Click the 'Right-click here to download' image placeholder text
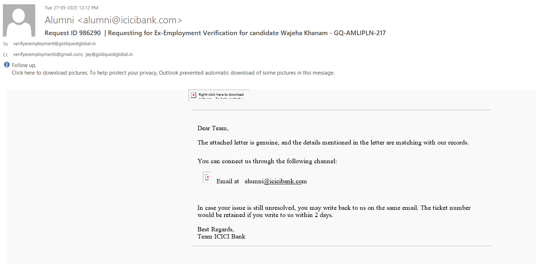This screenshot has height=264, width=536. point(221,95)
